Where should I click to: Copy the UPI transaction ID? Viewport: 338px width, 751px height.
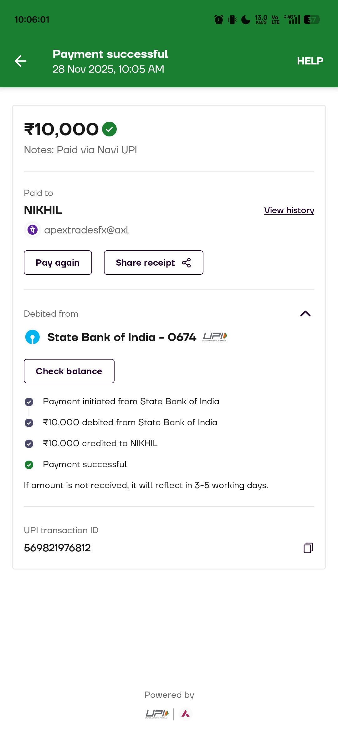308,548
